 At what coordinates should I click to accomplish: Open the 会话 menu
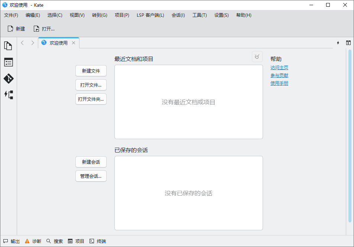(178, 15)
